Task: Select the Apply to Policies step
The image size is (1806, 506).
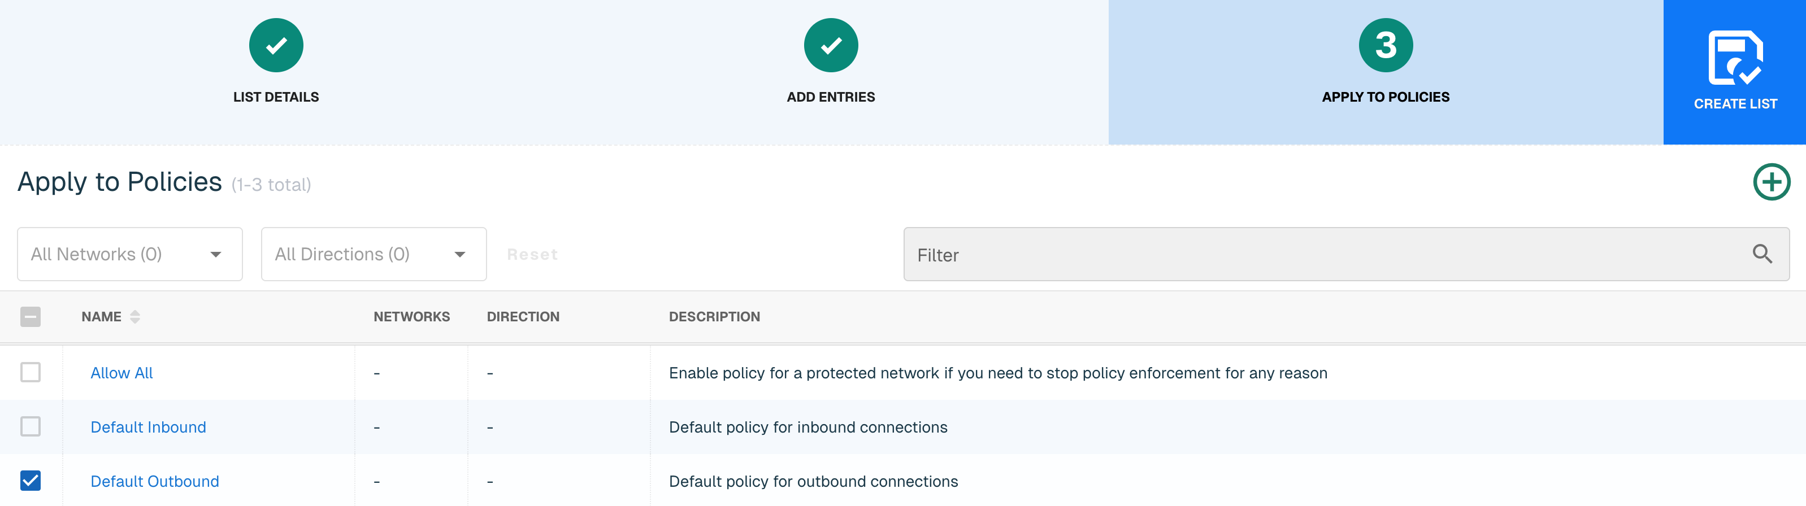Action: [x=1386, y=97]
